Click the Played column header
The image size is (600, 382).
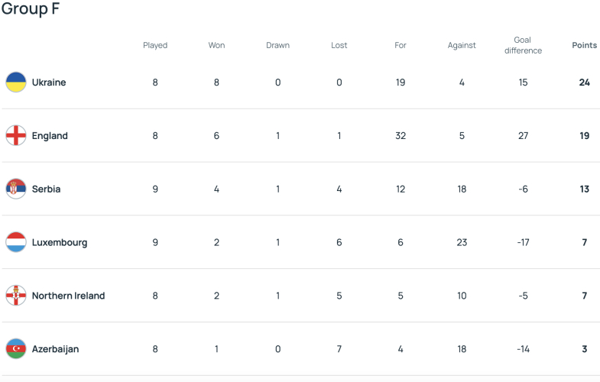point(155,45)
